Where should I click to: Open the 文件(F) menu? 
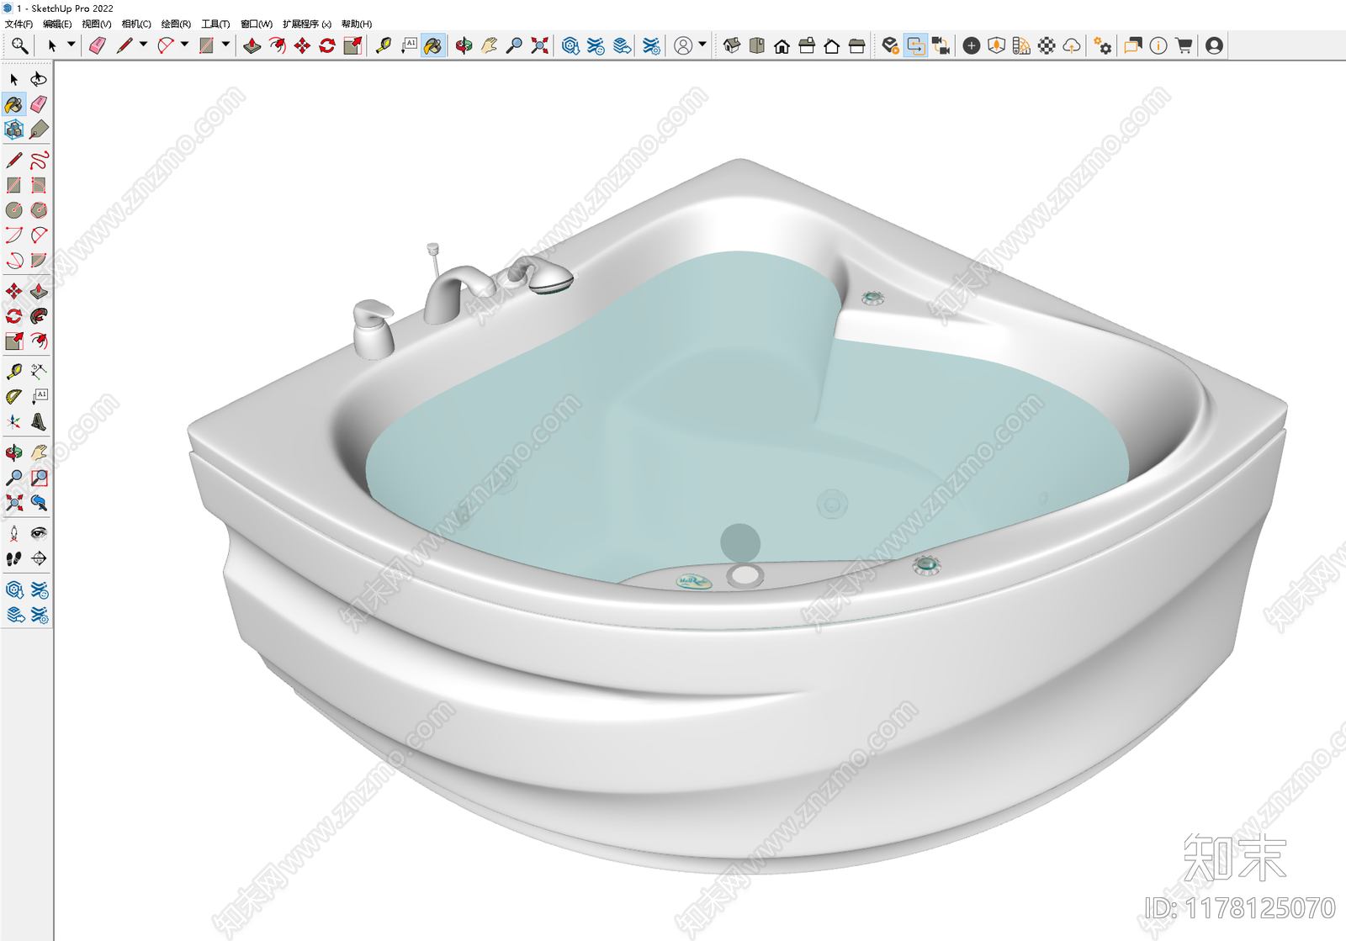coord(19,24)
